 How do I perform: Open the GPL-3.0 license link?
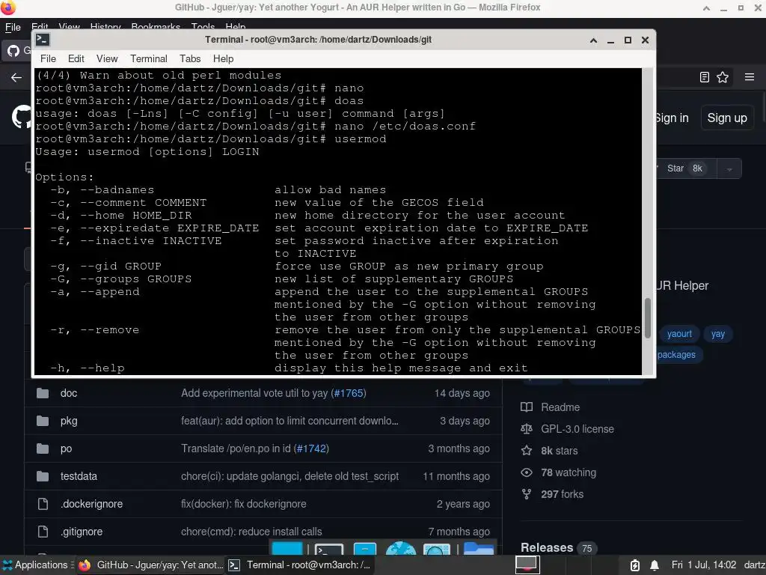[577, 429]
